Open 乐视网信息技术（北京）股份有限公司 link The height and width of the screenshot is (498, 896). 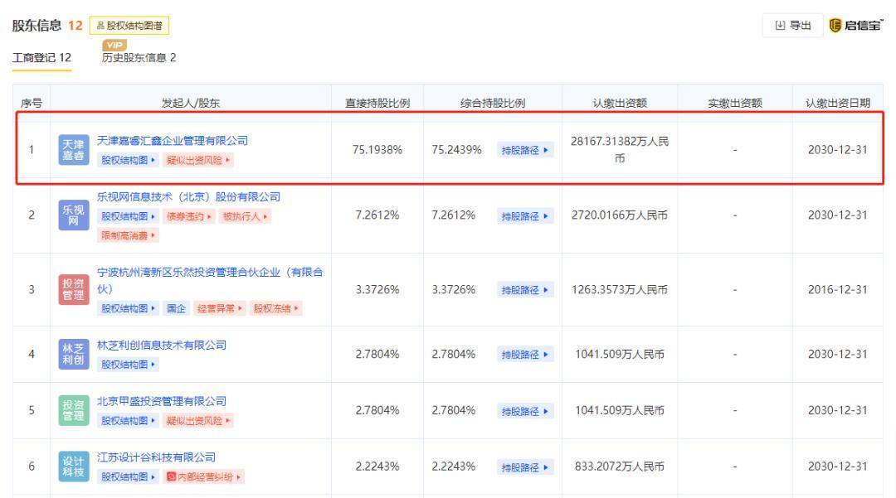click(x=188, y=197)
